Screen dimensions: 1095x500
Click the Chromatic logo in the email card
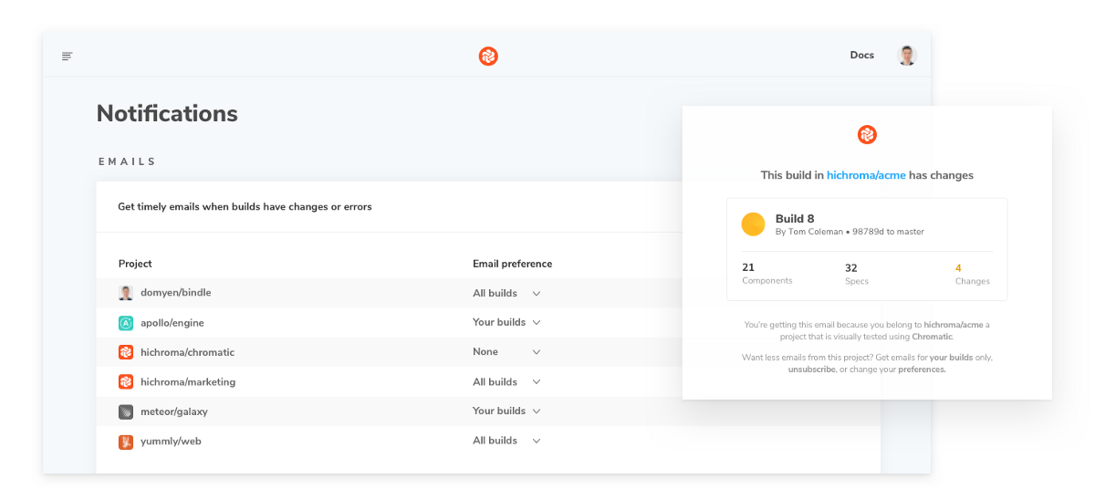click(867, 135)
